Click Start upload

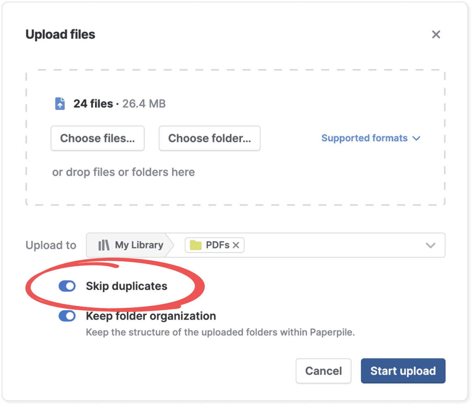403,371
